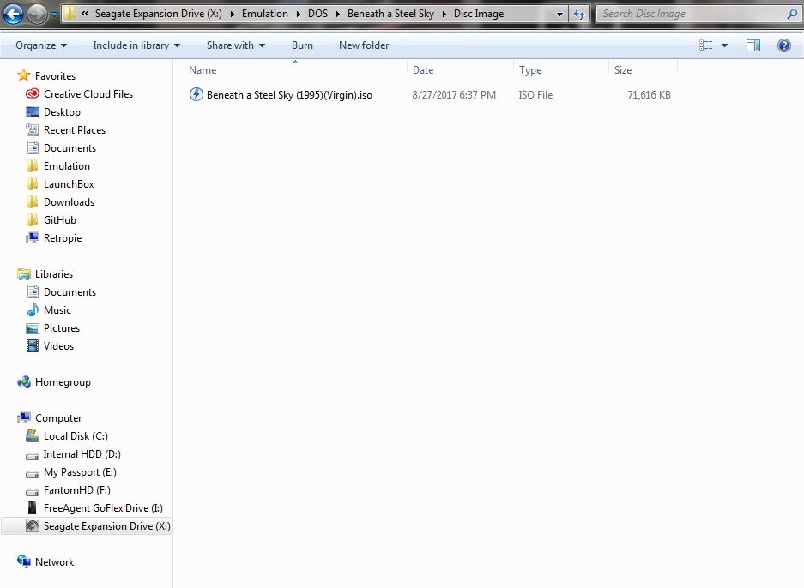Click the Music library note icon
This screenshot has height=588, width=804.
click(33, 310)
